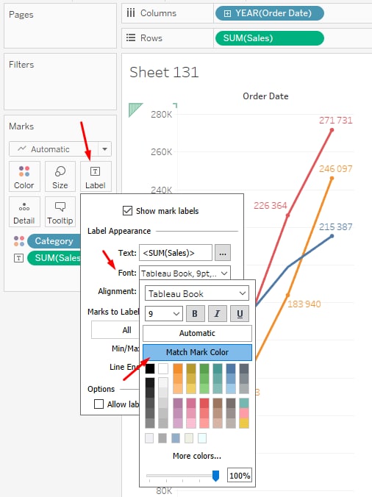Click the Sheet 131 title

pyautogui.click(x=164, y=72)
